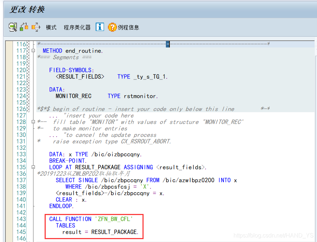Open the 模式 pattern button
This screenshot has height=242, width=317.
click(51, 27)
